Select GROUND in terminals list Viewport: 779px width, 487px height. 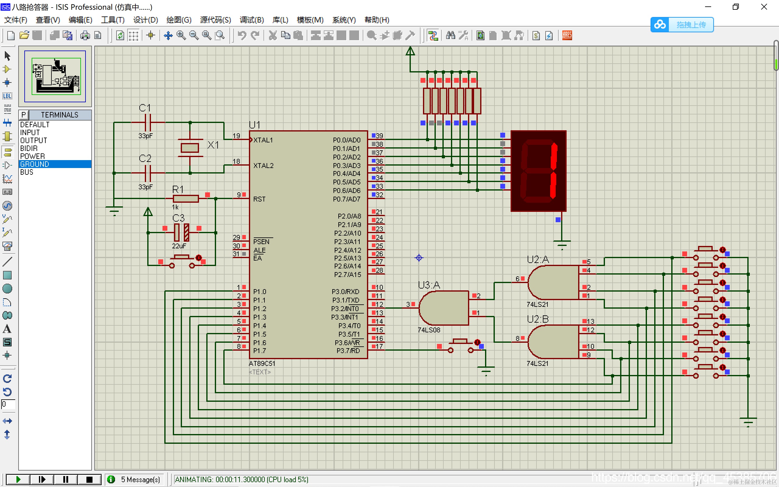point(34,164)
